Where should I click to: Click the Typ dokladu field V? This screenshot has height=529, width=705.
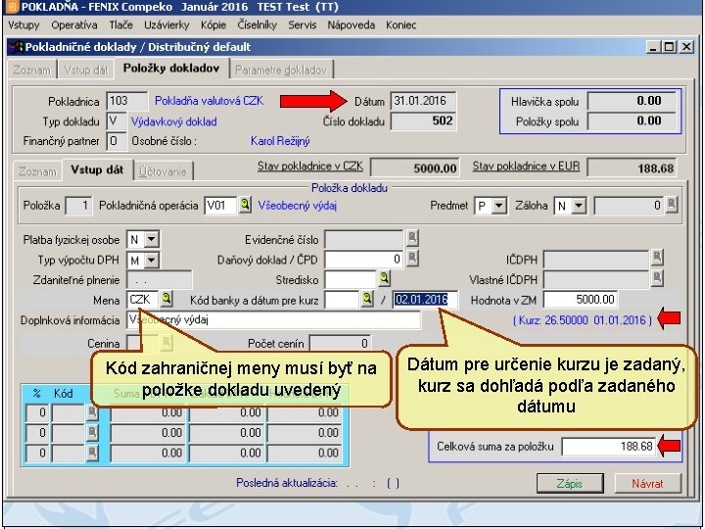(116, 121)
